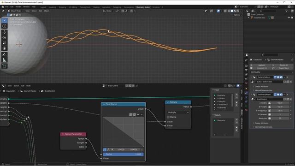
Task: Open the Output properties tab icon
Action: [246, 70]
